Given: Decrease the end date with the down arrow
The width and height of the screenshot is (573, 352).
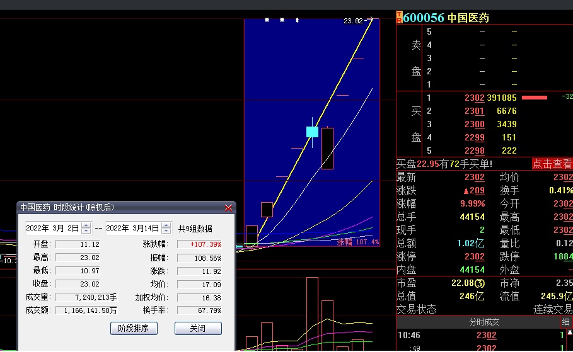Looking at the screenshot, I should pos(166,231).
